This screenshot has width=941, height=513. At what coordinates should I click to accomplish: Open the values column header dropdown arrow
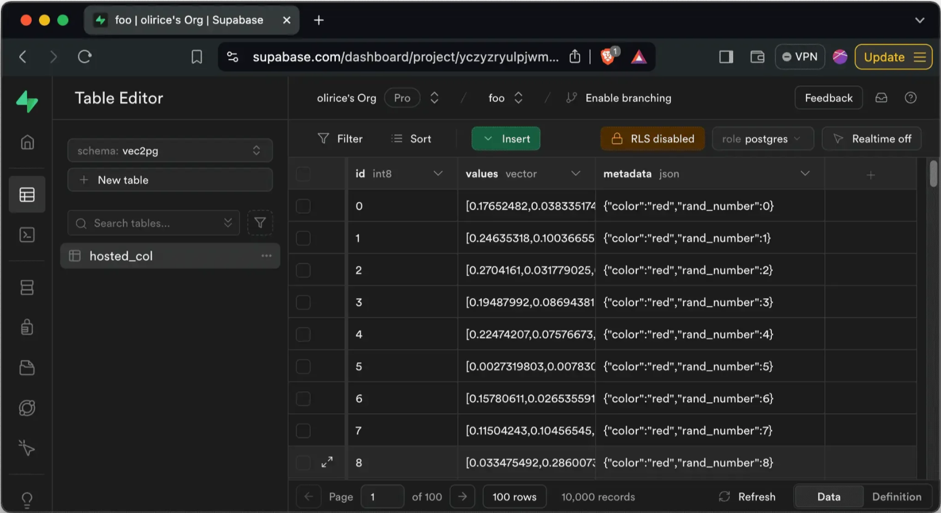coord(575,173)
